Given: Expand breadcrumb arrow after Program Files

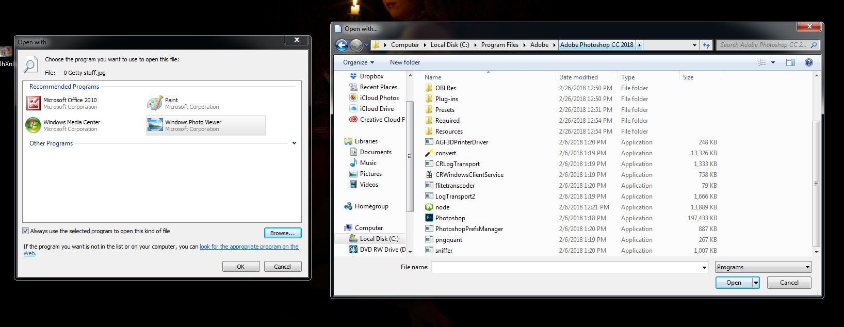Looking at the screenshot, I should pyautogui.click(x=524, y=45).
